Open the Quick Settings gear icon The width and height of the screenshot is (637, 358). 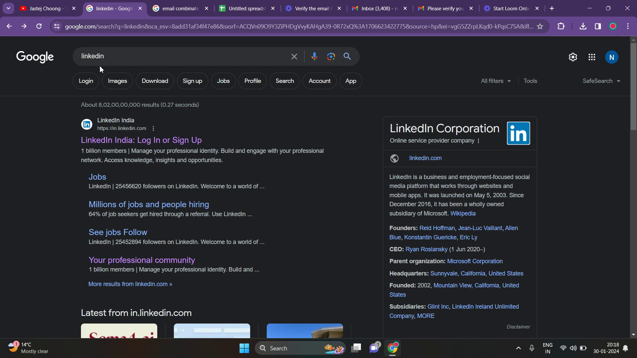[x=573, y=57]
